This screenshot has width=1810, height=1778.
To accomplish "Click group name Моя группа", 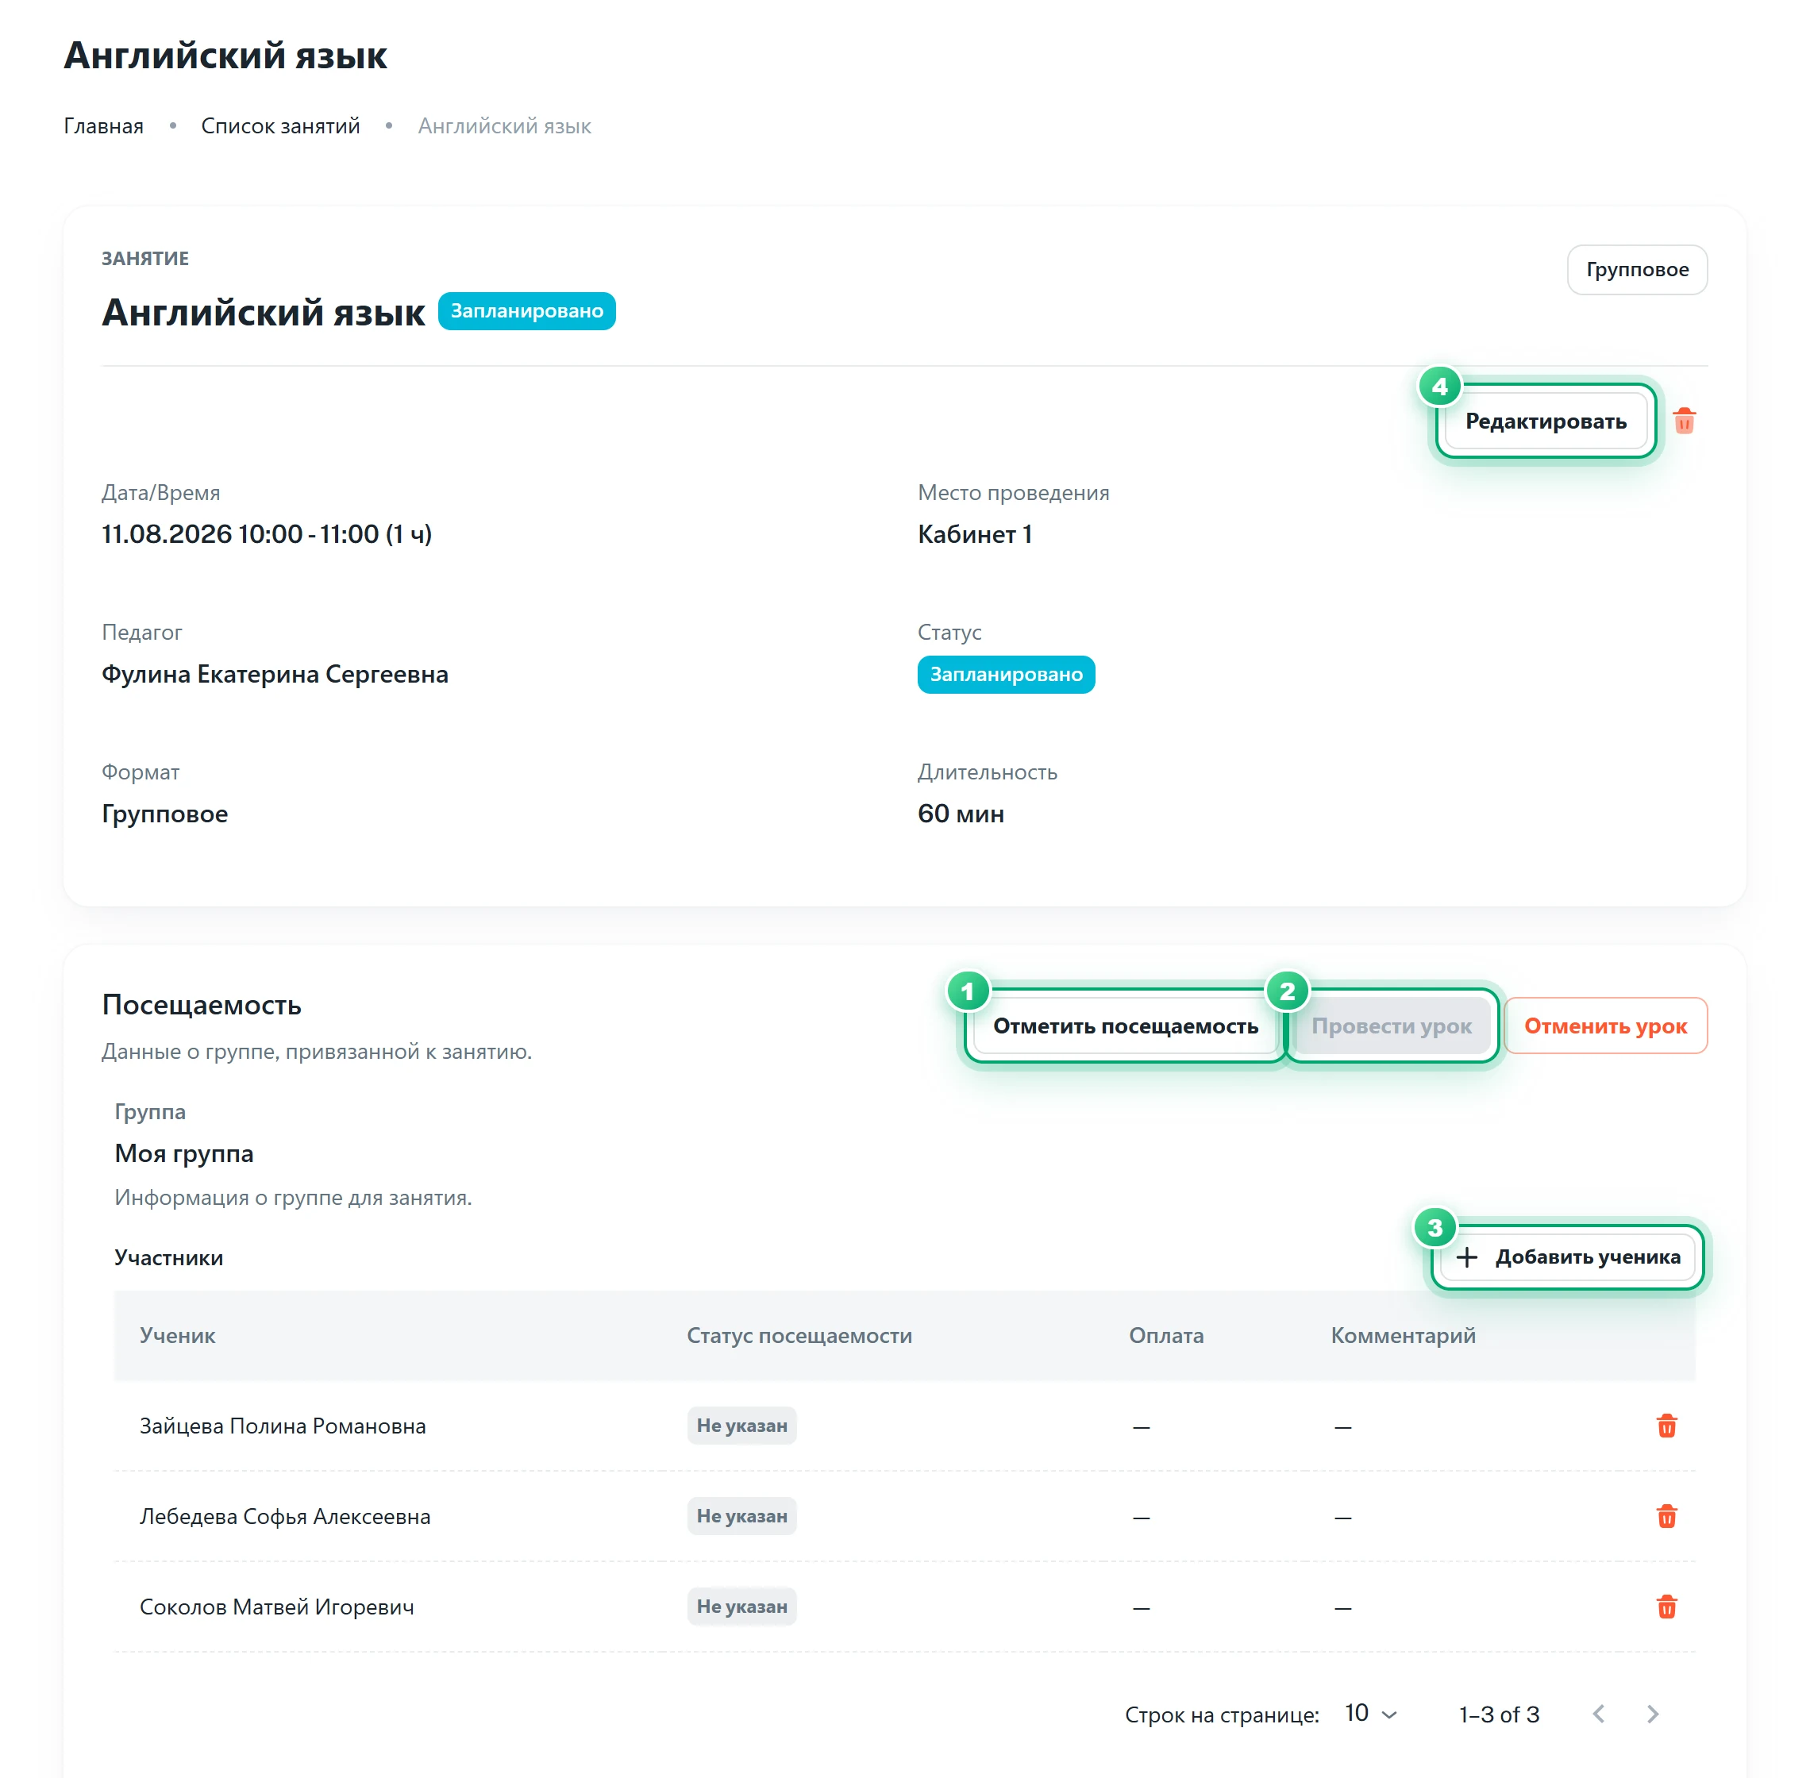I will point(184,1153).
